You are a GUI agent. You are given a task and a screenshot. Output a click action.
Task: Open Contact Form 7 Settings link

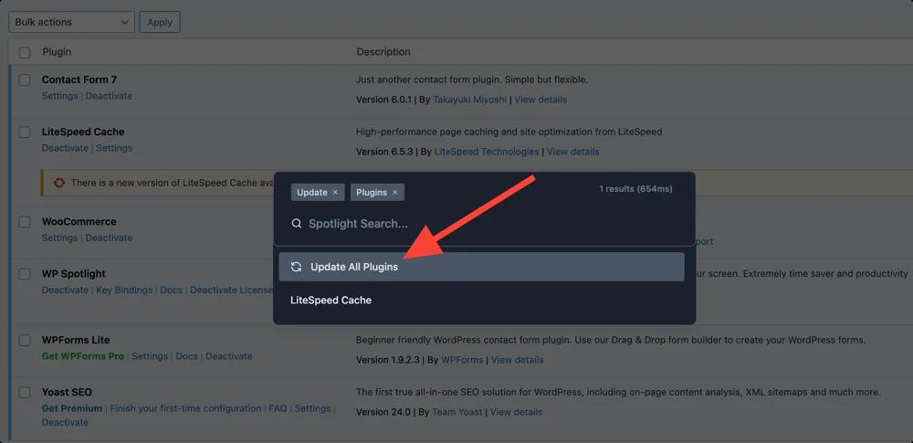(59, 96)
